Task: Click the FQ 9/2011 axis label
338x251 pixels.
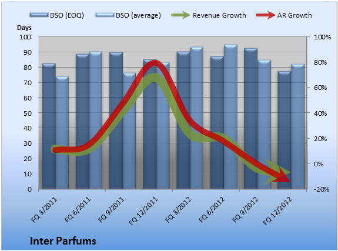Action: 111,209
